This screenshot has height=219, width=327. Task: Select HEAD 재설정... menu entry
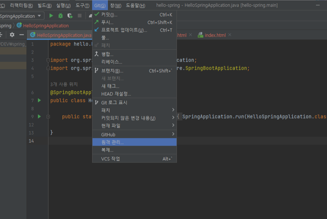click(135, 94)
